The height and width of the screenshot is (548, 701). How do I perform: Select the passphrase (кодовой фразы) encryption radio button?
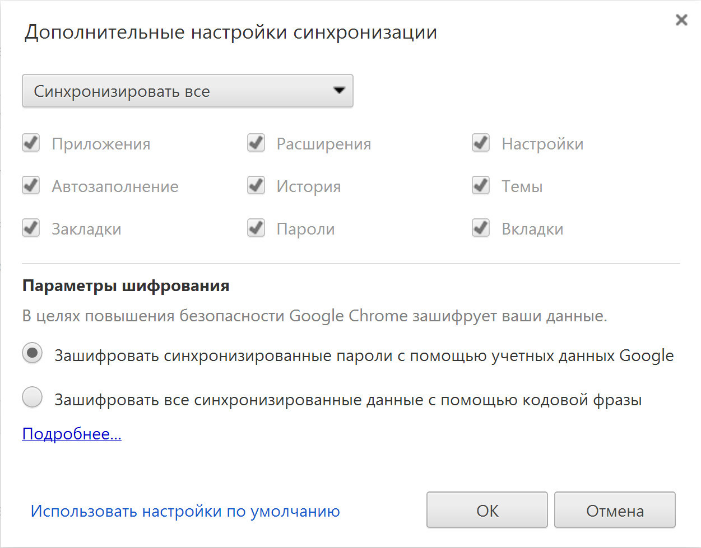point(33,397)
